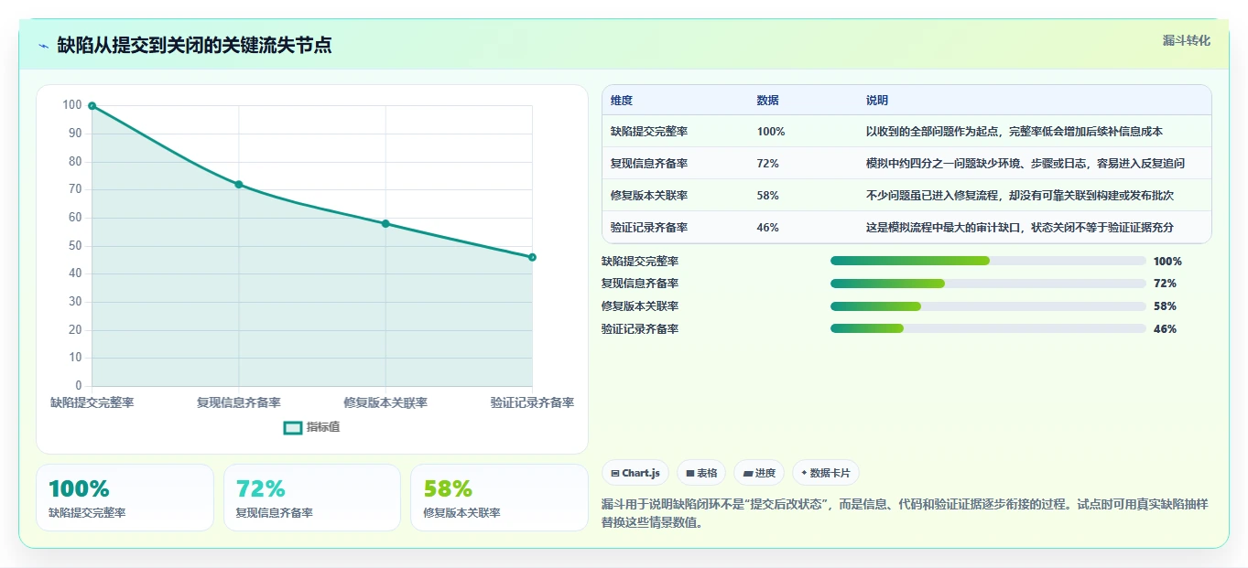Click the 缺陷提交完整率 progress bar
This screenshot has width=1248, height=568.
tap(988, 261)
